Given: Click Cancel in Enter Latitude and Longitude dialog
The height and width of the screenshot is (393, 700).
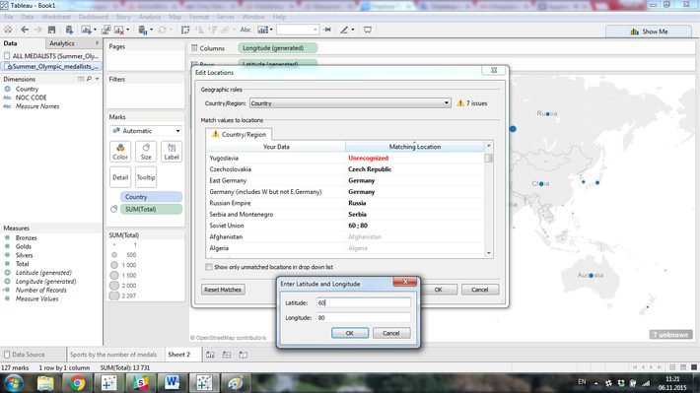Looking at the screenshot, I should (391, 333).
